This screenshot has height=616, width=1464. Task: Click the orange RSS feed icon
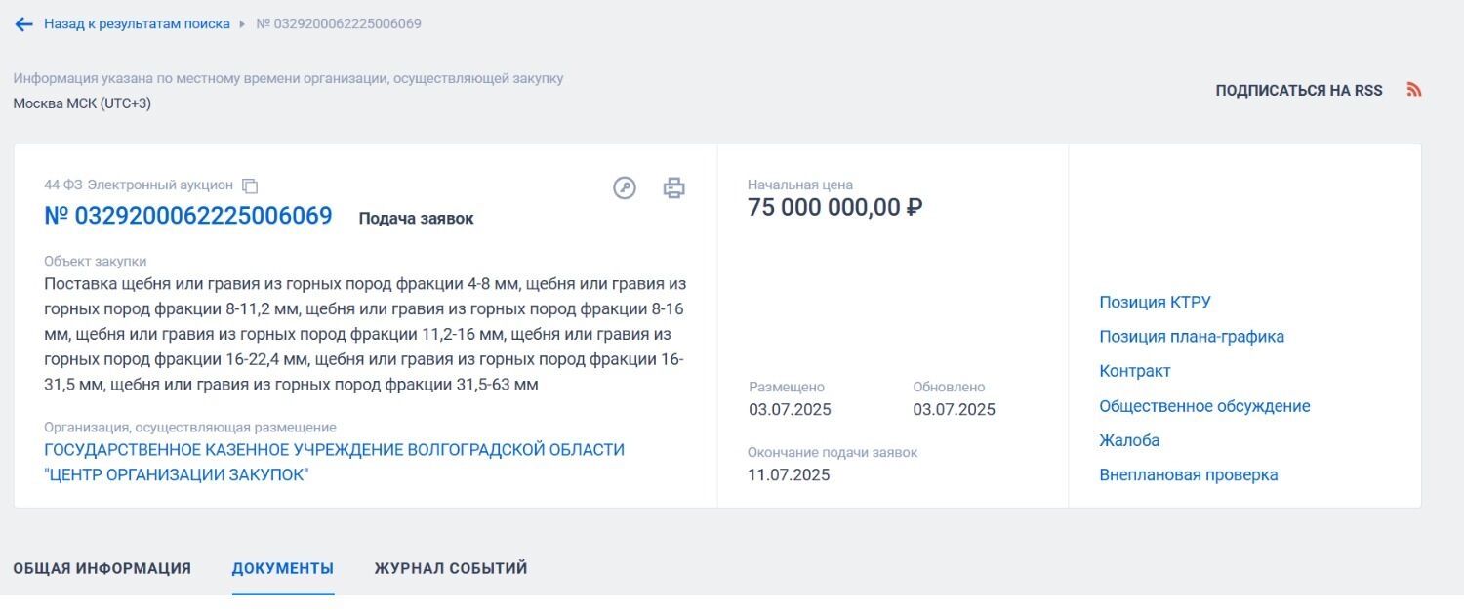(x=1414, y=90)
